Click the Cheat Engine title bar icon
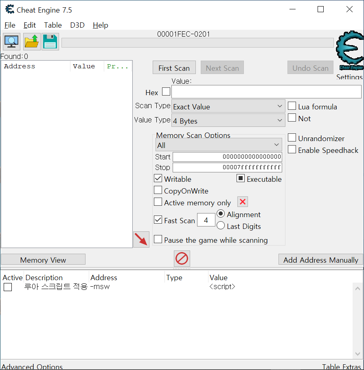The image size is (364, 370). (x=9, y=10)
